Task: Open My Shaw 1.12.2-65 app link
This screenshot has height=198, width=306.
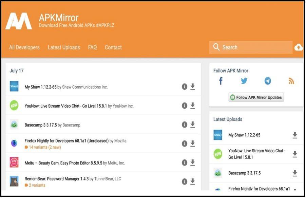Action: pyautogui.click(x=40, y=87)
